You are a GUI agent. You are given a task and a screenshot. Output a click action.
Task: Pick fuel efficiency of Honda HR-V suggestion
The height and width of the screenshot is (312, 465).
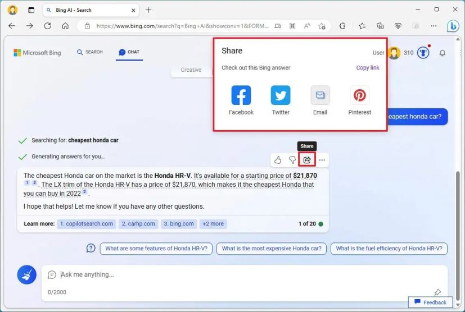click(x=389, y=249)
